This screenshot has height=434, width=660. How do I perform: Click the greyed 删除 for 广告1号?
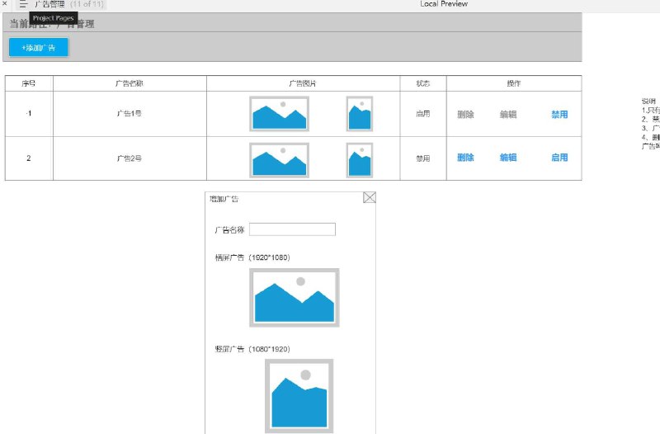point(465,115)
